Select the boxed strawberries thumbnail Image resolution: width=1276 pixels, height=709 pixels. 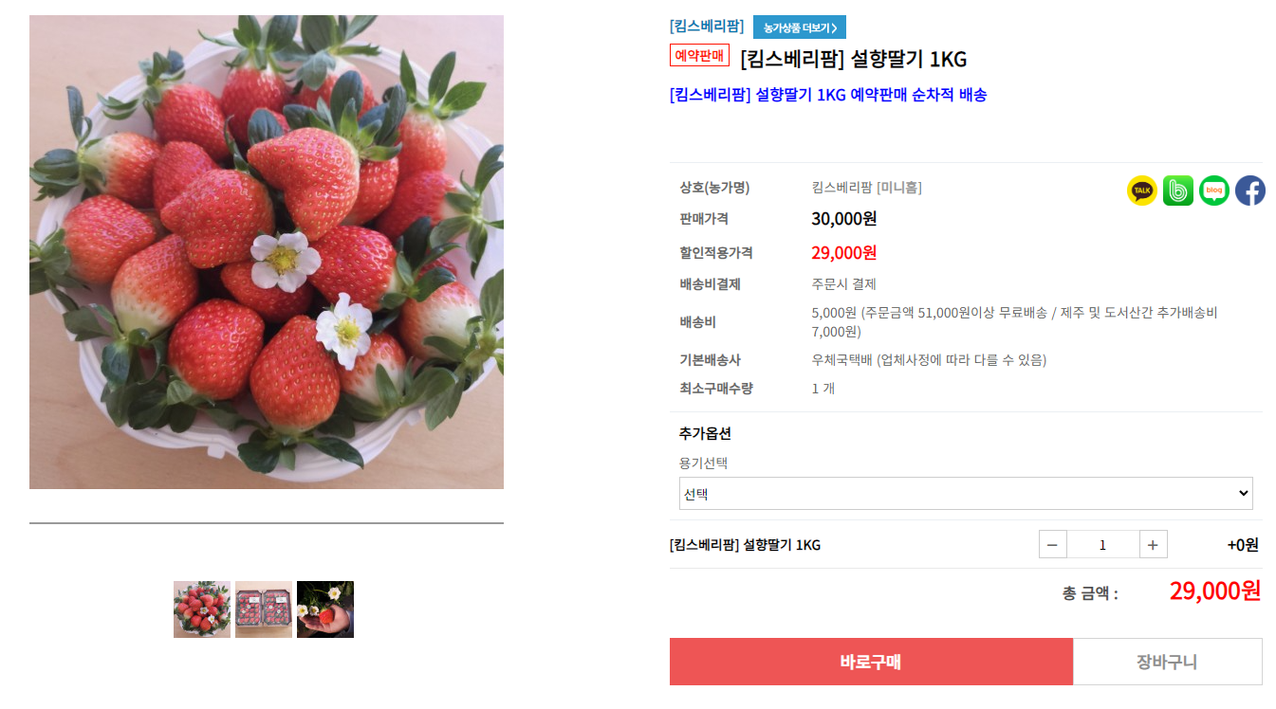tap(264, 609)
